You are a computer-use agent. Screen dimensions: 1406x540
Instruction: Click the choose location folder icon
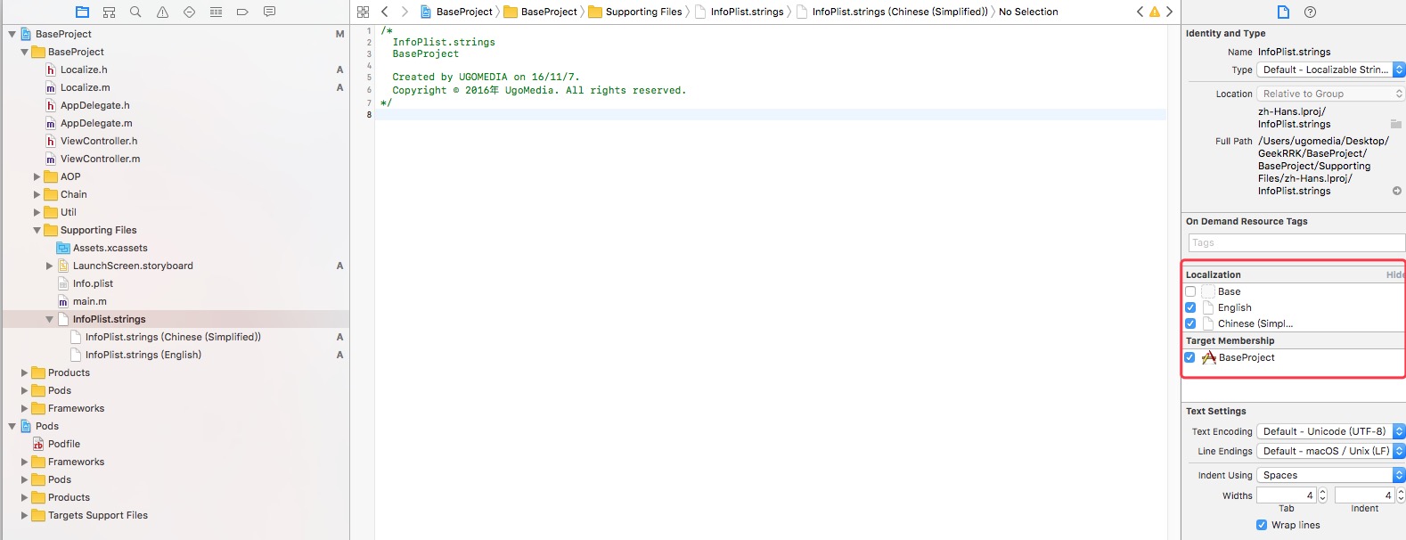(1396, 124)
